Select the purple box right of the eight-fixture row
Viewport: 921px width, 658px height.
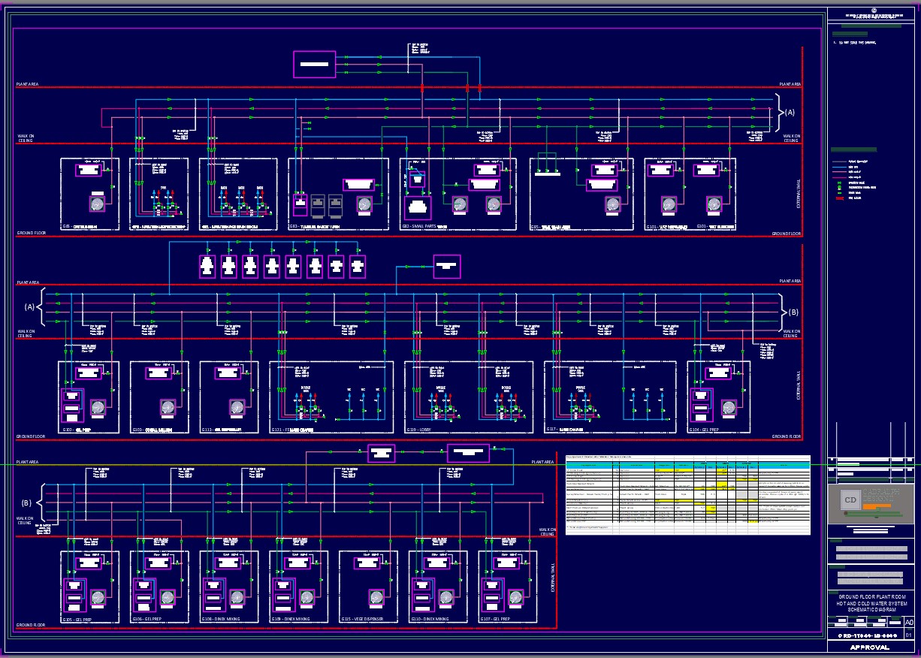point(447,266)
